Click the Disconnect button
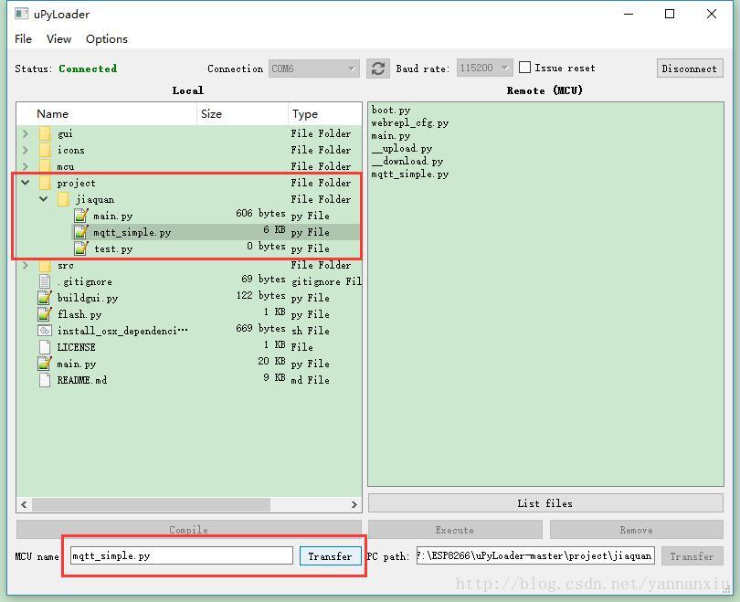Screen dimensions: 740x602 pyautogui.click(x=690, y=69)
